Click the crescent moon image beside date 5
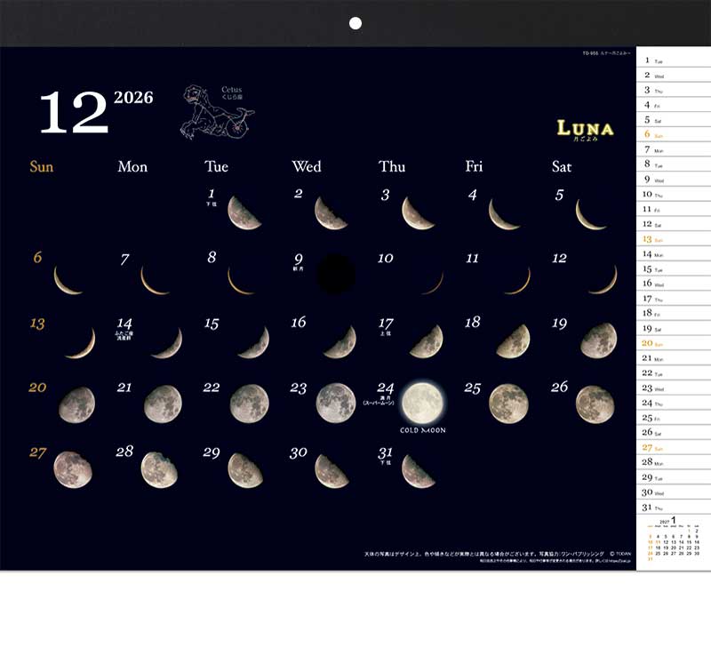This screenshot has height=664, width=711. [590, 214]
